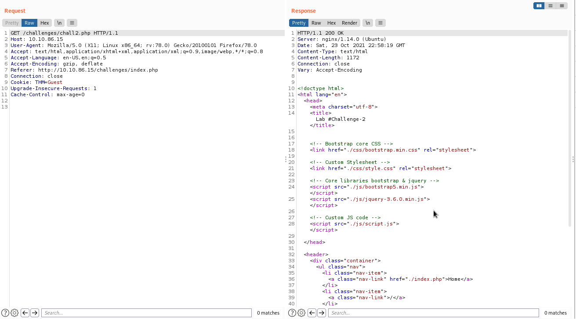Click the Response panel vertical scrollbar

click(x=569, y=128)
